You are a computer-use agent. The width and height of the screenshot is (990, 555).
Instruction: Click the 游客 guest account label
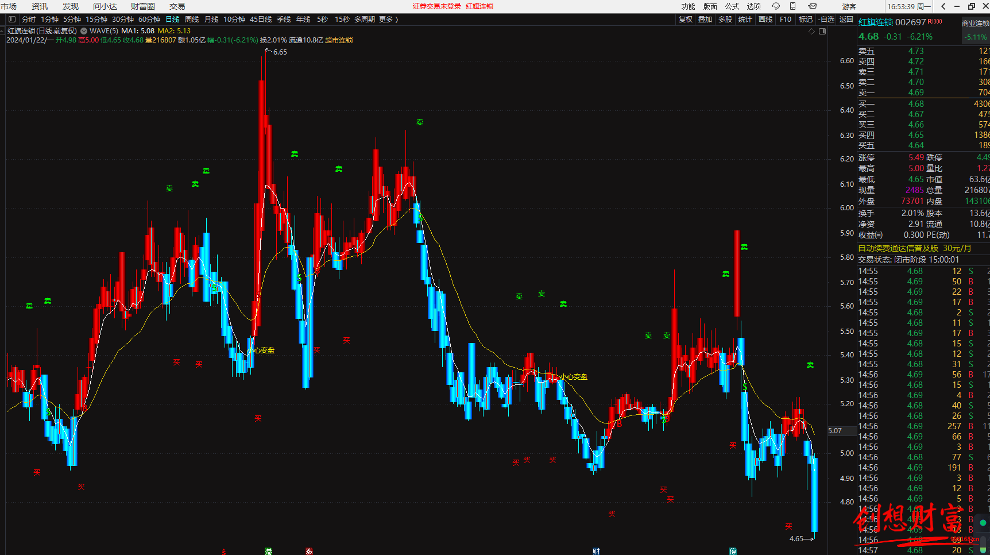click(x=849, y=6)
